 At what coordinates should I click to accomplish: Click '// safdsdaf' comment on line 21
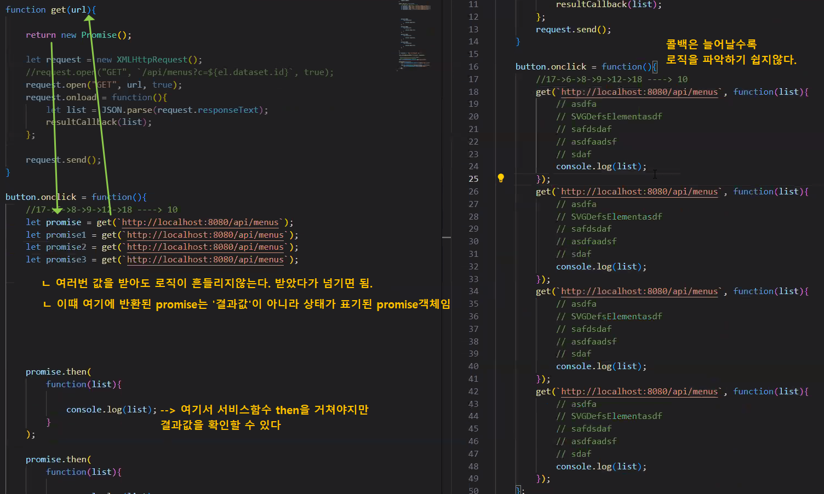click(584, 129)
